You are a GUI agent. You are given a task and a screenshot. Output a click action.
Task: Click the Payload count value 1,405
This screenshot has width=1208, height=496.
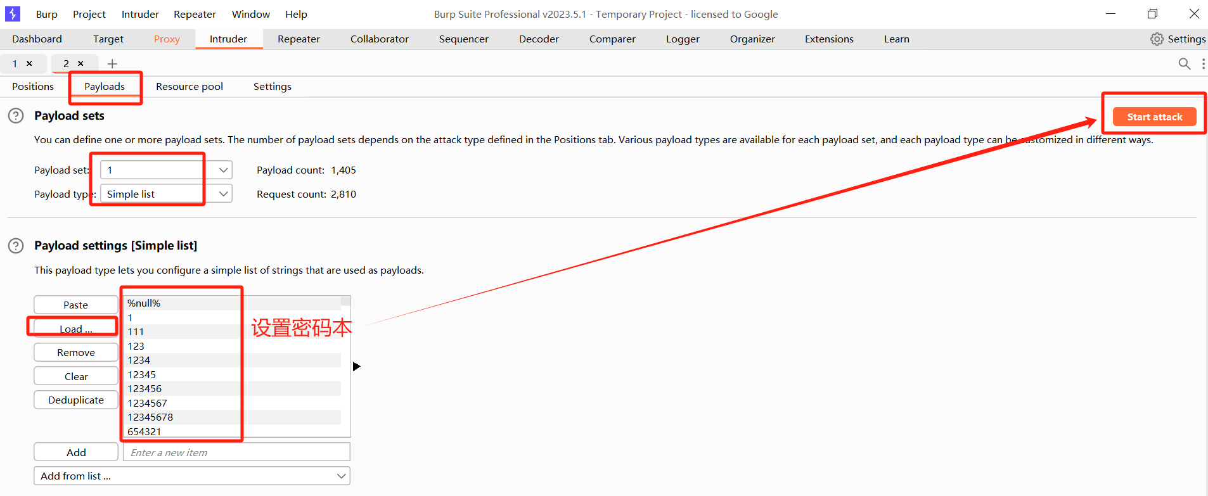pos(344,170)
